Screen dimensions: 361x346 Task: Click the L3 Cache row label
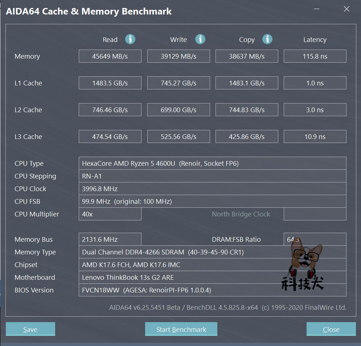point(28,136)
